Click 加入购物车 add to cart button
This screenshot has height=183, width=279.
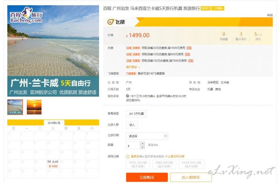191,177
